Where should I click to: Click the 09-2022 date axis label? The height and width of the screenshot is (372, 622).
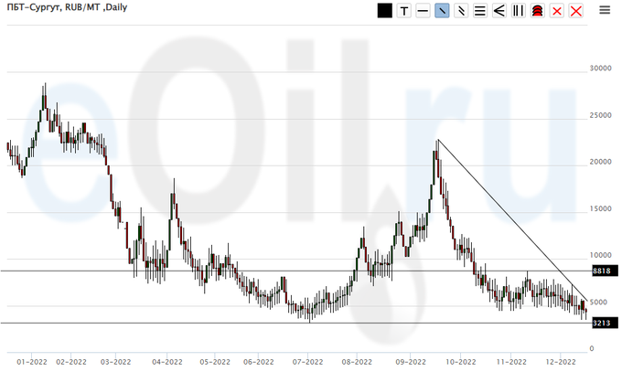pyautogui.click(x=411, y=361)
